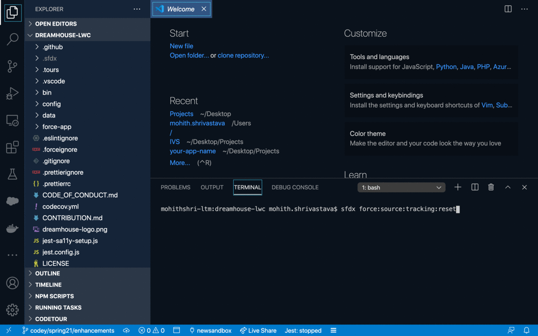
Task: Click the New file link
Action: [x=182, y=46]
